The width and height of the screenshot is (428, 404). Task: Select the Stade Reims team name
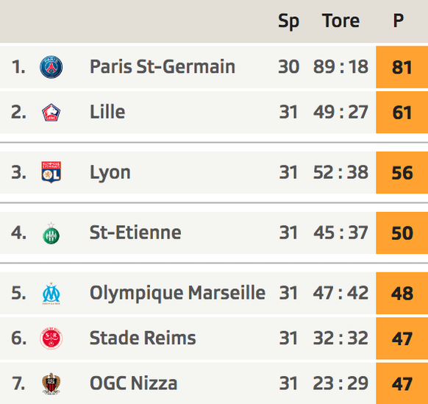[143, 338]
